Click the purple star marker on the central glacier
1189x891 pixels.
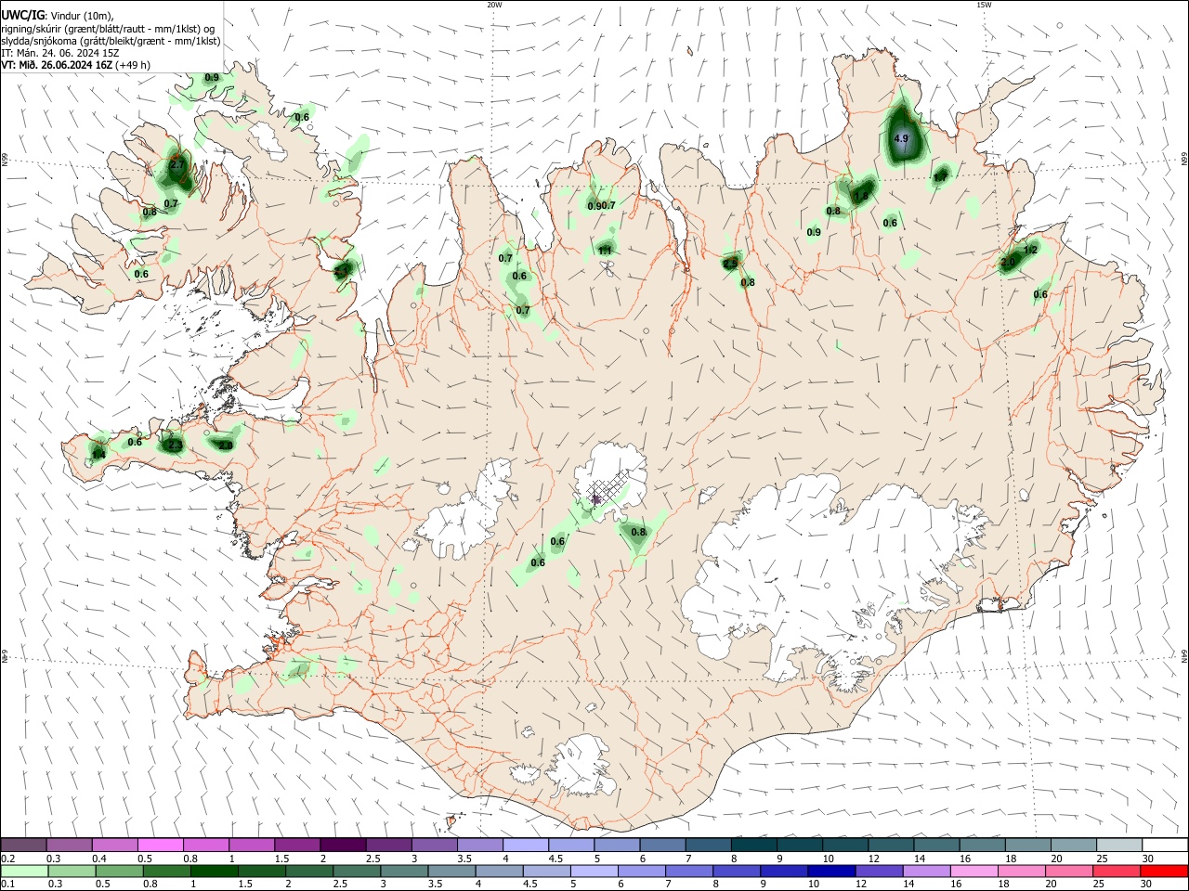point(596,499)
